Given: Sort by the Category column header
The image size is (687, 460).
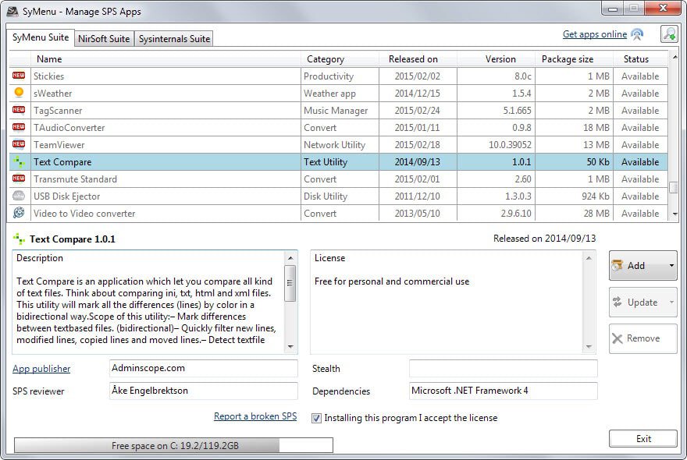Looking at the screenshot, I should tap(340, 59).
